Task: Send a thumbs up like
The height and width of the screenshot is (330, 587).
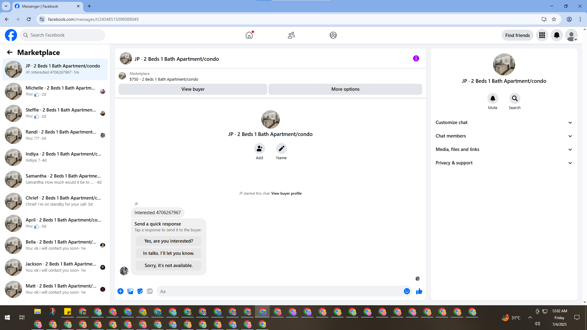Action: click(419, 291)
